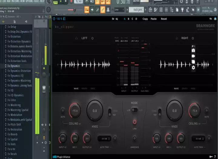Click the right AUTO TRIM dB stepper
This screenshot has width=218, height=159.
203,139
